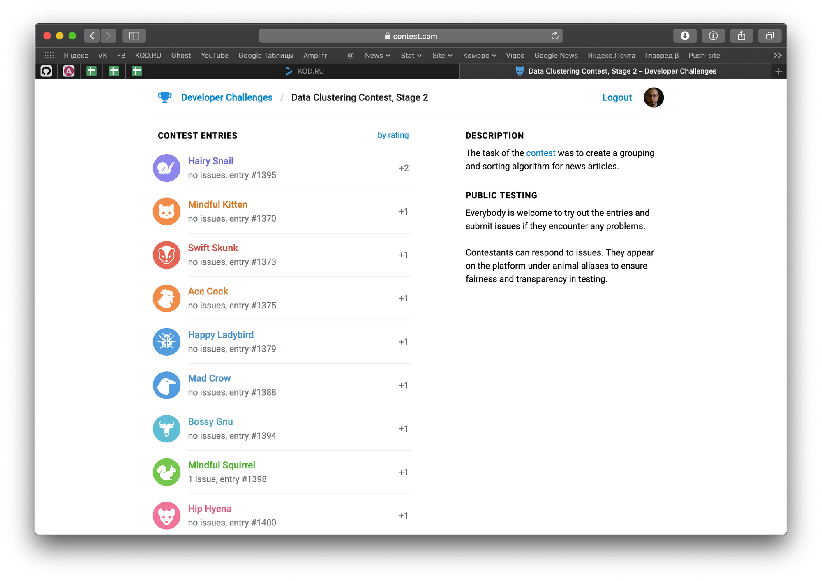This screenshot has height=581, width=822.
Task: Click the Mindful Squirrel avatar icon
Action: (166, 472)
